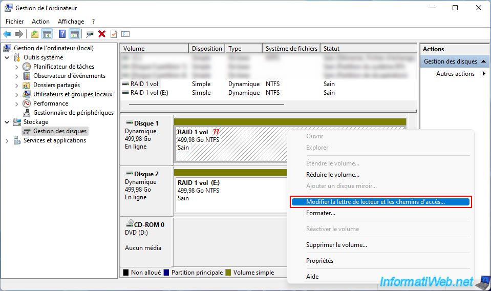Click the blue question mark help icon

click(62, 34)
